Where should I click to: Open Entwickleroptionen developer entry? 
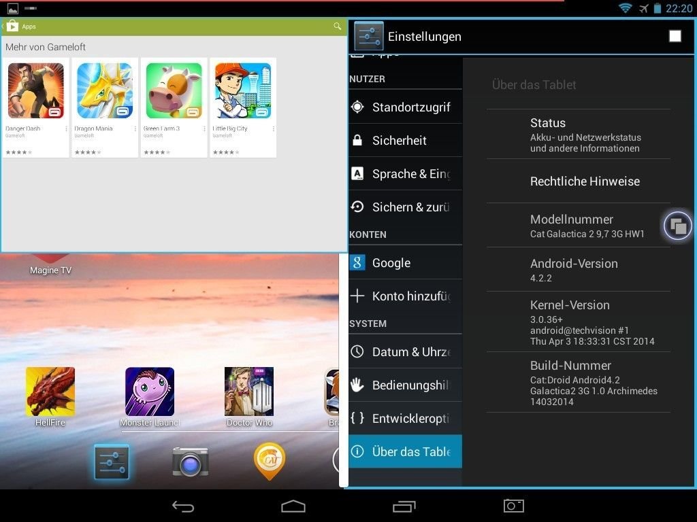(x=406, y=418)
